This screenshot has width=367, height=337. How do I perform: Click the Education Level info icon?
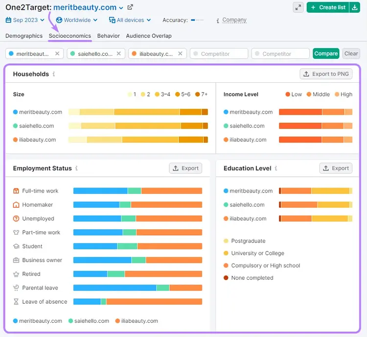coord(276,168)
